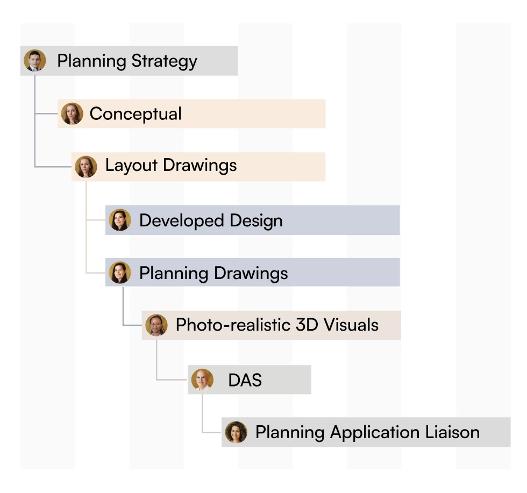527x493 pixels.
Task: Click the Layout Drawings task label
Action: pos(171,166)
